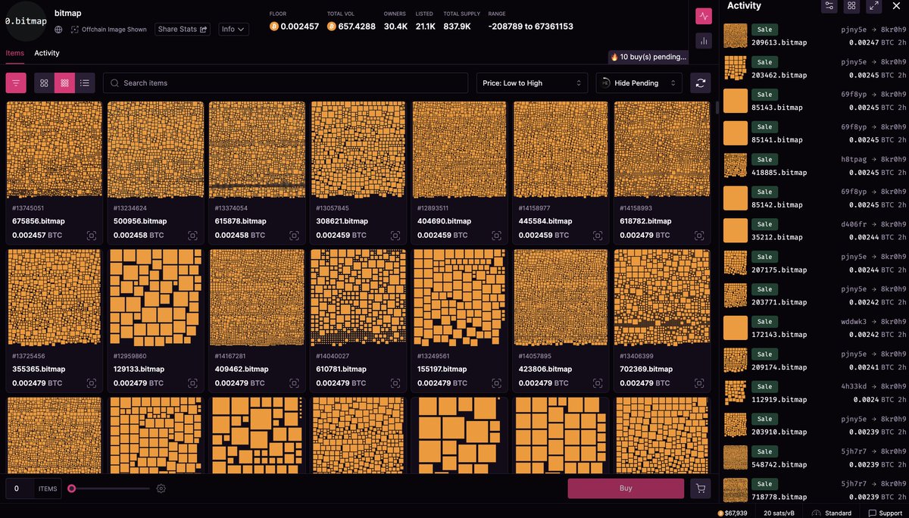This screenshot has height=518, width=909.
Task: Click the globe website icon
Action: tap(59, 30)
